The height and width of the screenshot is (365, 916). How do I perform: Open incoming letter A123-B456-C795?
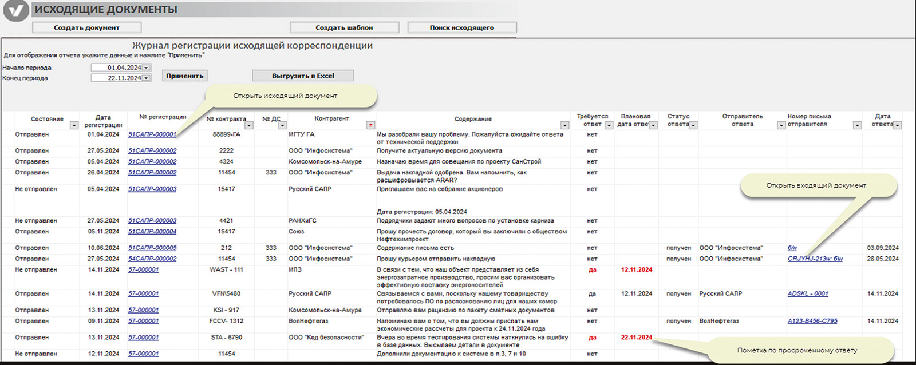click(812, 321)
